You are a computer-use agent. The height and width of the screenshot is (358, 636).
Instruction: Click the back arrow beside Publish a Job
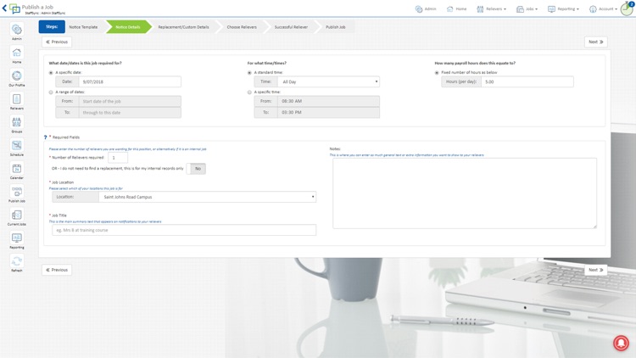tap(4, 8)
